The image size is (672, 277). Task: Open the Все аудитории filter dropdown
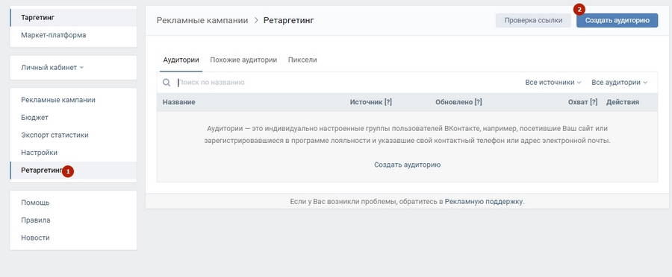pyautogui.click(x=619, y=82)
